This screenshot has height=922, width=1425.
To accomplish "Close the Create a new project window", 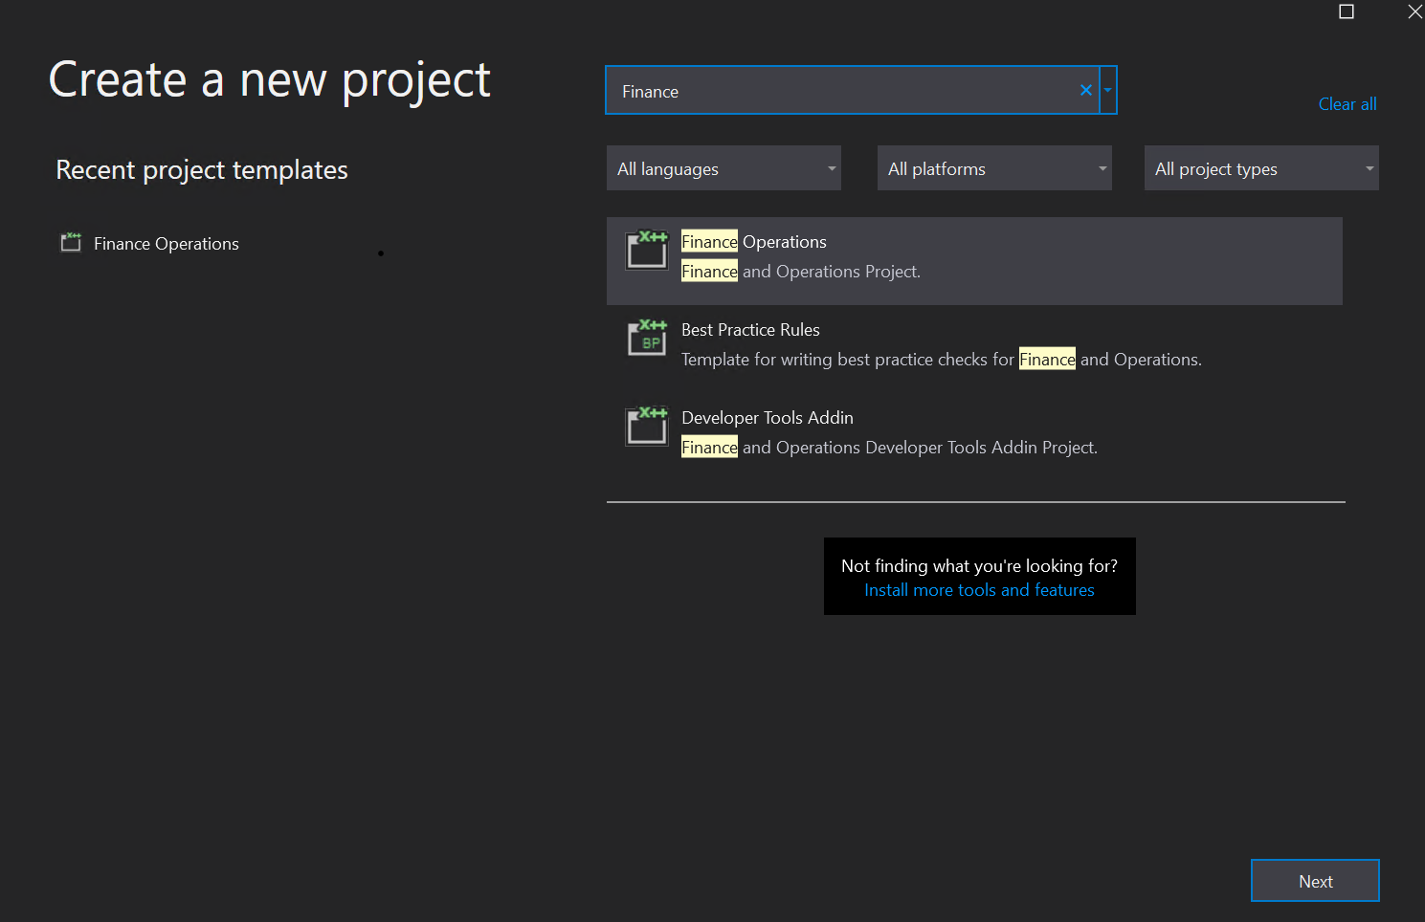I will (1414, 11).
